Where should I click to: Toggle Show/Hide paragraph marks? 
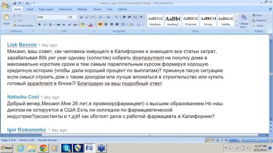point(141,17)
